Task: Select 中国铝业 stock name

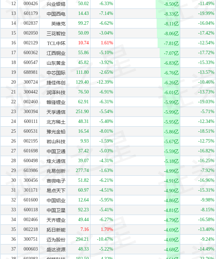Action: [x=56, y=200]
